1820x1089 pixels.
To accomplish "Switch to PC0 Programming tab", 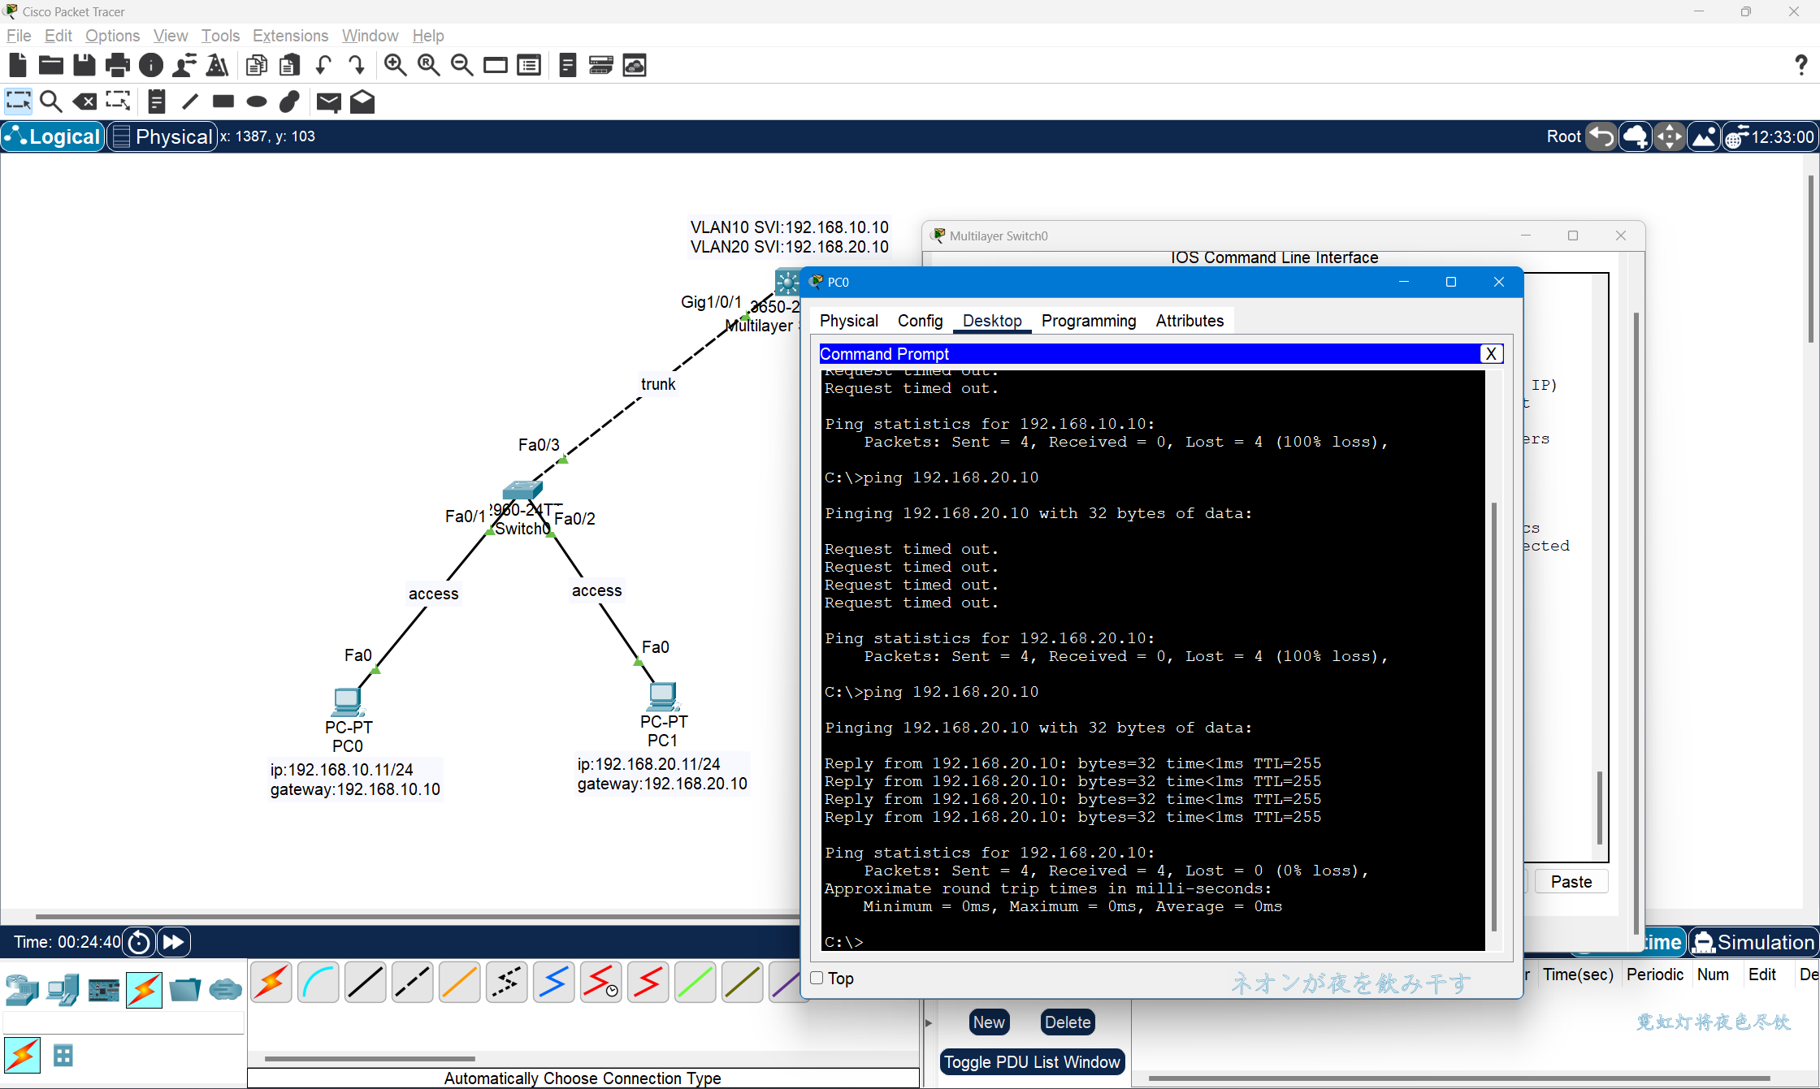I will coord(1089,321).
